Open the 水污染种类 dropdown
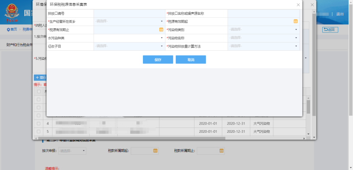Viewport: 353px width, 170px height. tap(130, 38)
